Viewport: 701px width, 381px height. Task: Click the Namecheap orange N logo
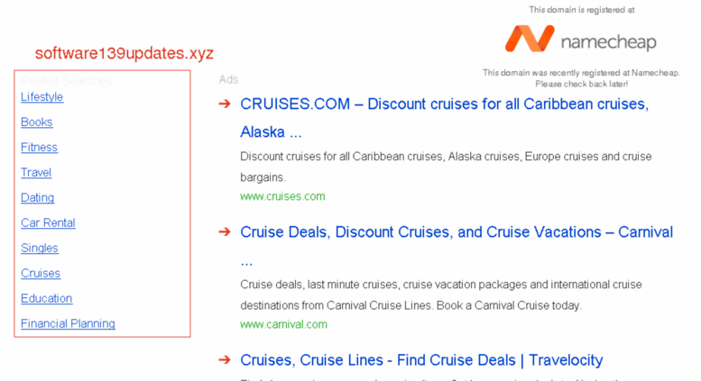point(530,39)
